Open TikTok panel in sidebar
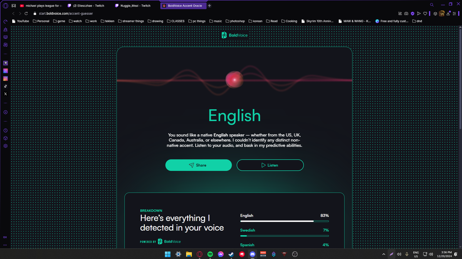 coord(5,86)
